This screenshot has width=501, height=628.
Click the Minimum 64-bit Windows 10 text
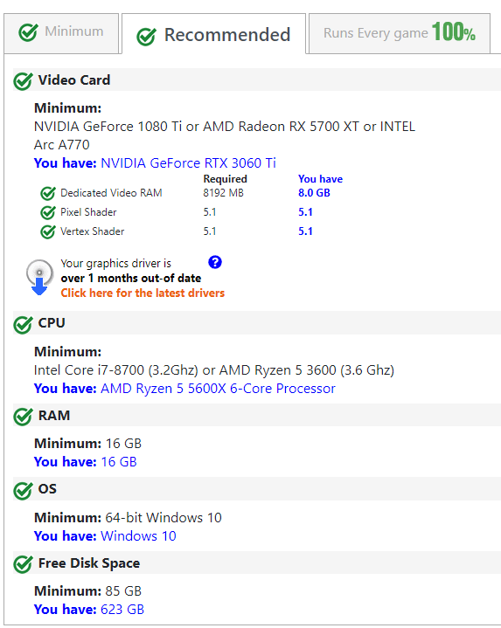coord(128,517)
